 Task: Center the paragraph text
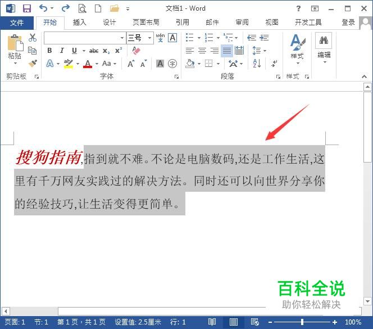pyautogui.click(x=202, y=51)
